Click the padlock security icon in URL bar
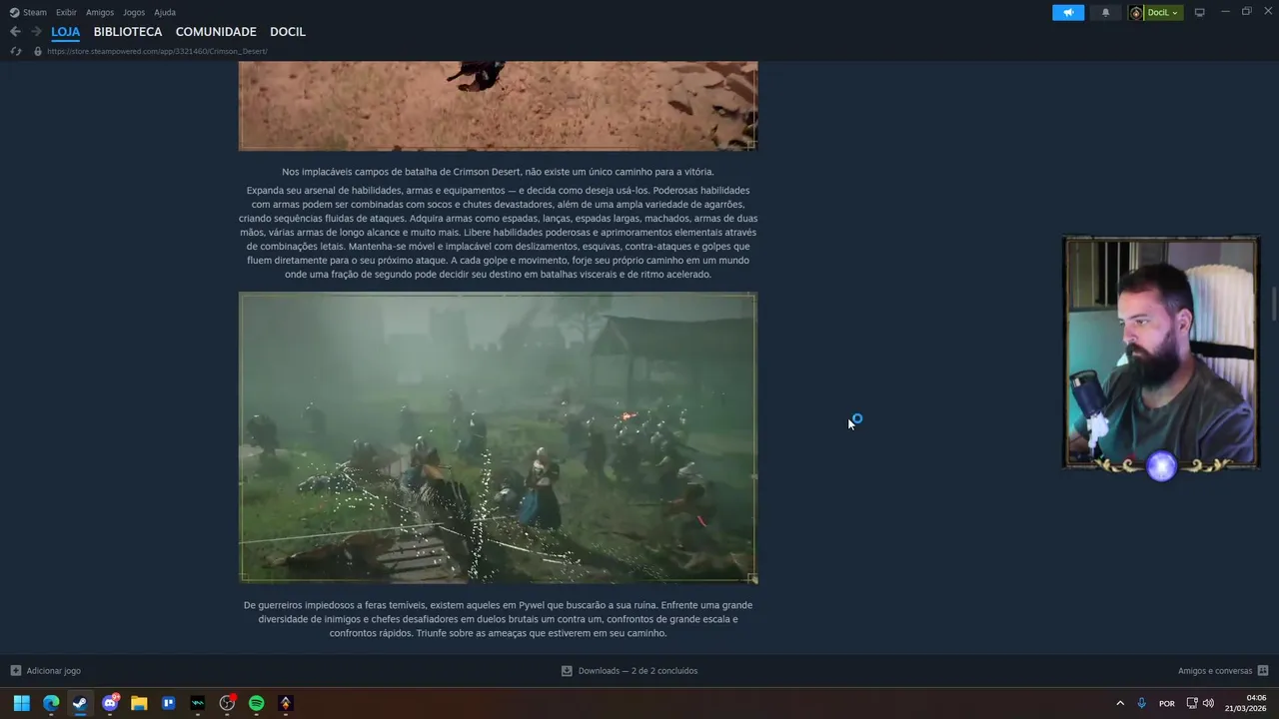The height and width of the screenshot is (719, 1279). tap(38, 51)
